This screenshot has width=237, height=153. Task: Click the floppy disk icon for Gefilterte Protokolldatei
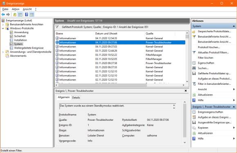pyautogui.click(x=194, y=73)
